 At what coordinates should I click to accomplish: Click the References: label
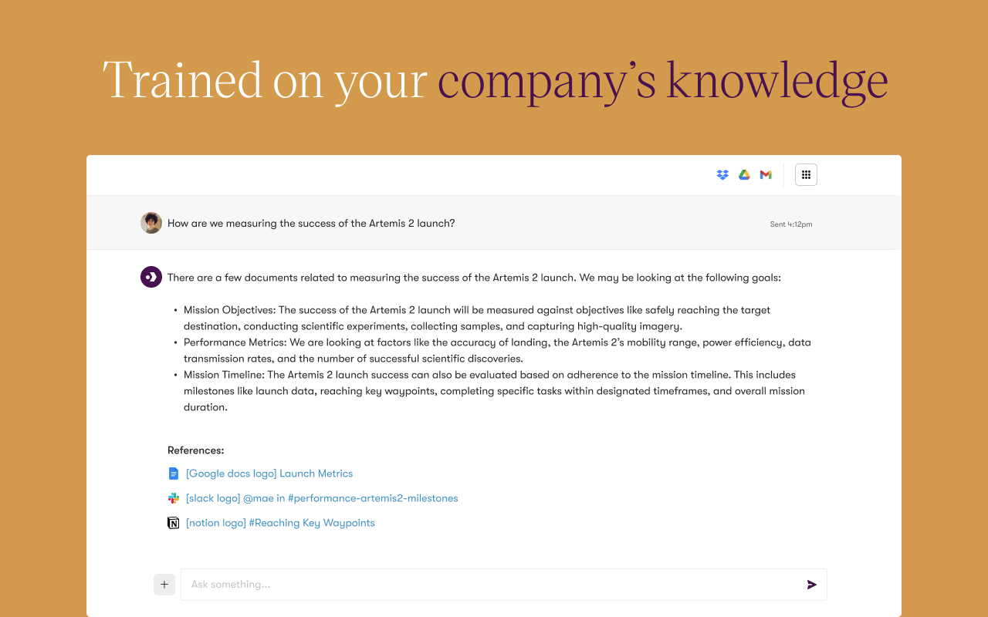[196, 450]
